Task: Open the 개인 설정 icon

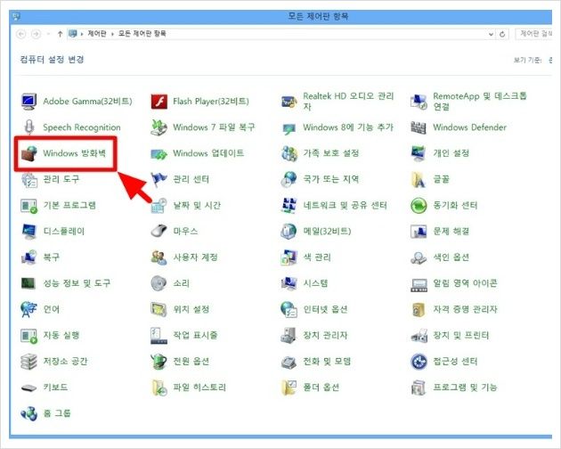Action: [x=419, y=153]
